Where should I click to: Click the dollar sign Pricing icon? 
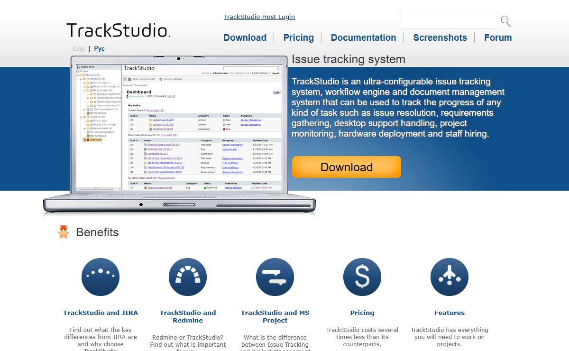point(362,277)
